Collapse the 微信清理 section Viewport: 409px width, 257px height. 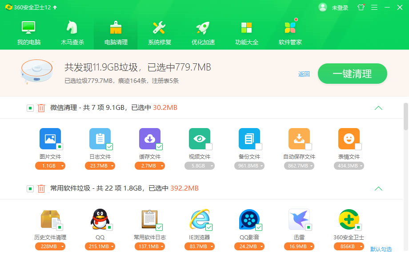tap(378, 108)
